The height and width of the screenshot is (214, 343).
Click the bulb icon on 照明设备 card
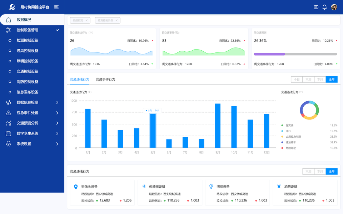[211, 186]
